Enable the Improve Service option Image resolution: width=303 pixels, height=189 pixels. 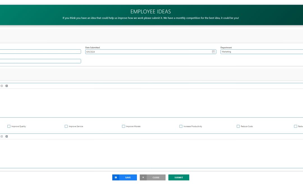(x=66, y=126)
